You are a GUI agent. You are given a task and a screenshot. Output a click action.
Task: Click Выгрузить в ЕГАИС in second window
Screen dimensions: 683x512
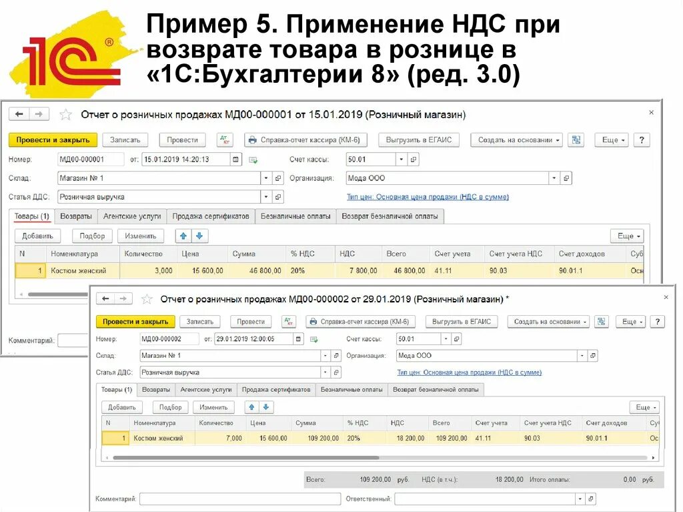coord(462,322)
